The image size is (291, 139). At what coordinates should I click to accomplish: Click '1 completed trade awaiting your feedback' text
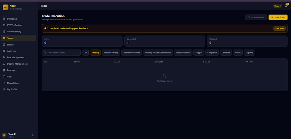point(67,28)
